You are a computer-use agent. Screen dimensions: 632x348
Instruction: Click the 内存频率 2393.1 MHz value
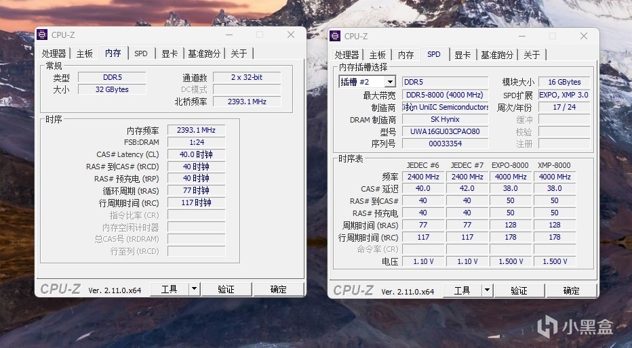pyautogui.click(x=196, y=131)
